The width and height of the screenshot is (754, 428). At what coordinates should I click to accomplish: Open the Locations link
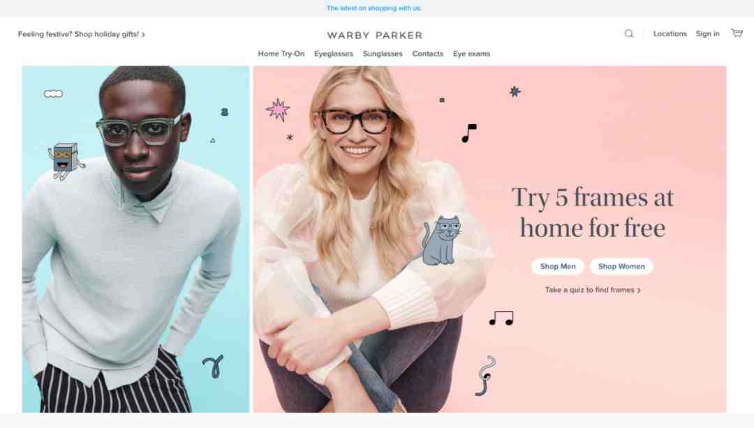click(x=670, y=33)
